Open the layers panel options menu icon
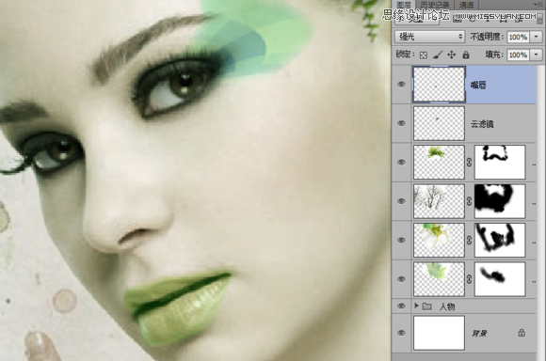The width and height of the screenshot is (546, 361). coord(536,4)
